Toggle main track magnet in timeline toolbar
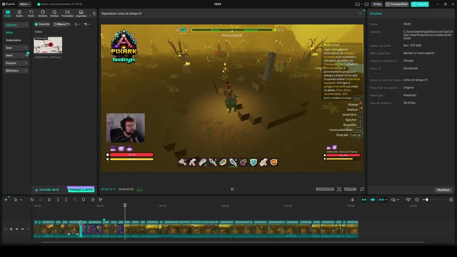This screenshot has width=457, height=257. pos(364,200)
